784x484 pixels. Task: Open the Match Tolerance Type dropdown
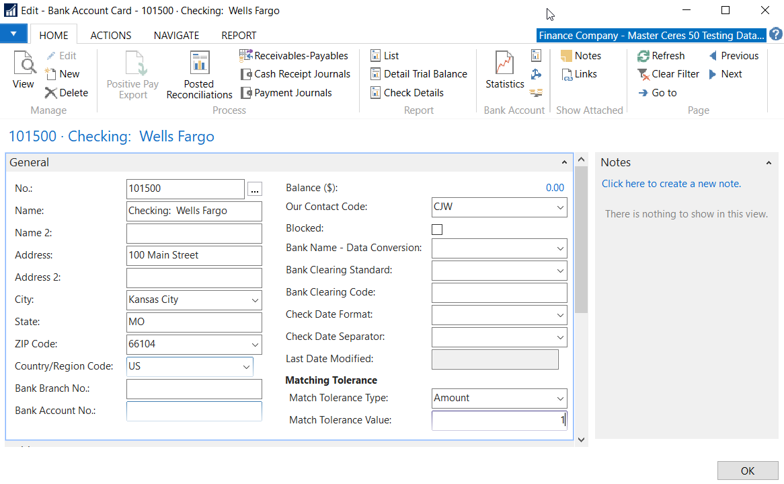560,399
